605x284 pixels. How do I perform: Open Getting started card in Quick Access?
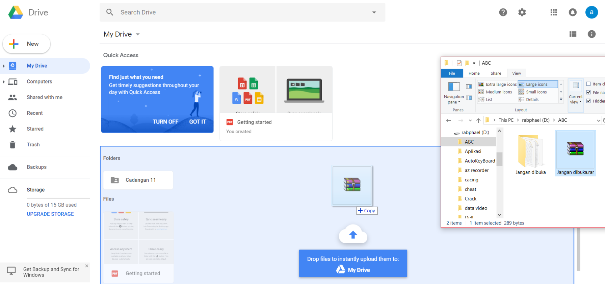276,103
